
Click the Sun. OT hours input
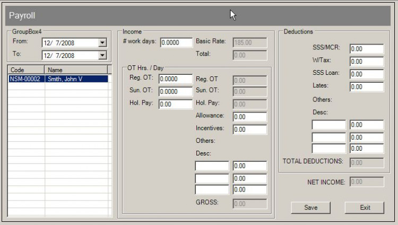[176, 91]
